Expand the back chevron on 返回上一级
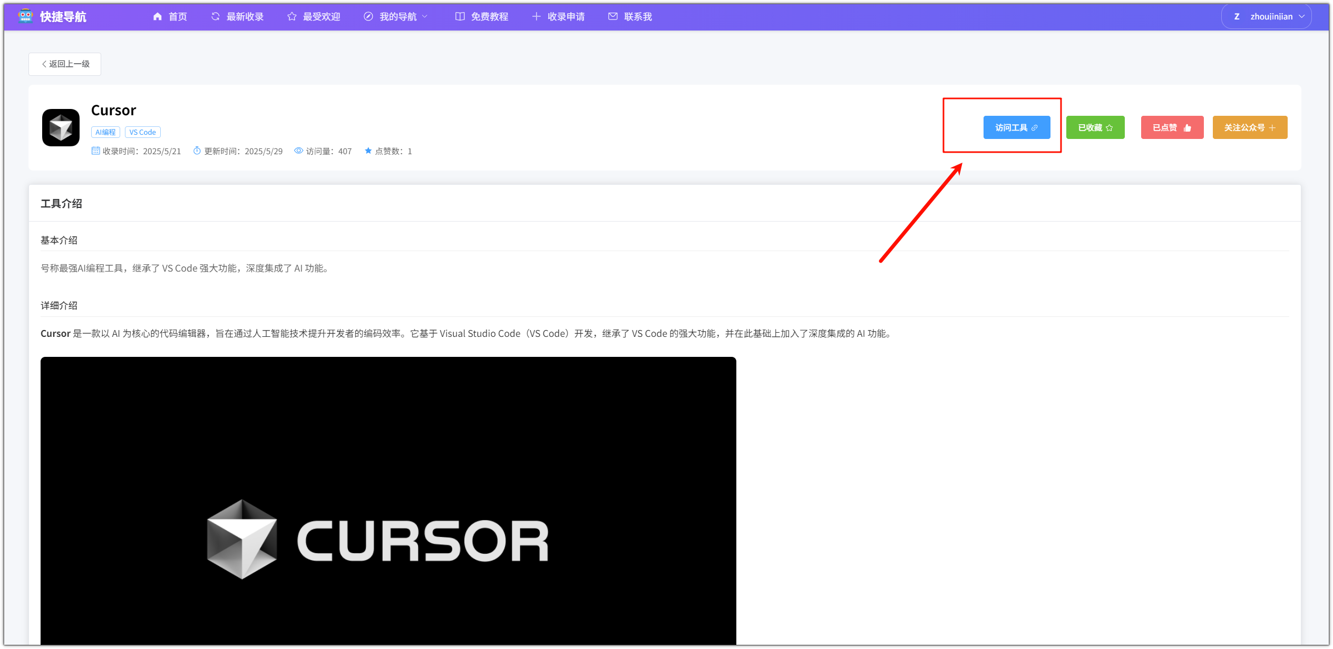1333x649 pixels. 44,64
